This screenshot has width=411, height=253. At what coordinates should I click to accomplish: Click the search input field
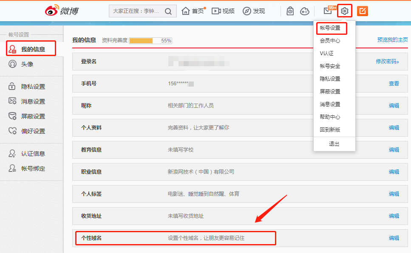(x=136, y=11)
